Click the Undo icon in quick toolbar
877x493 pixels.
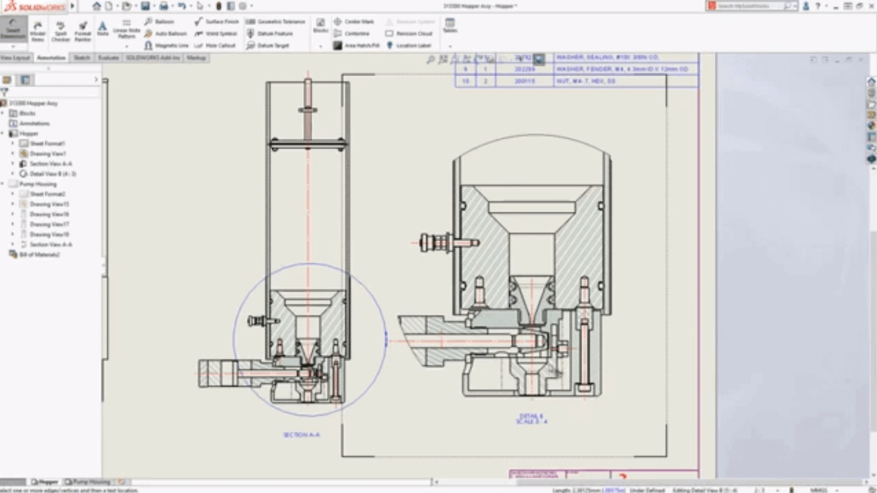181,6
